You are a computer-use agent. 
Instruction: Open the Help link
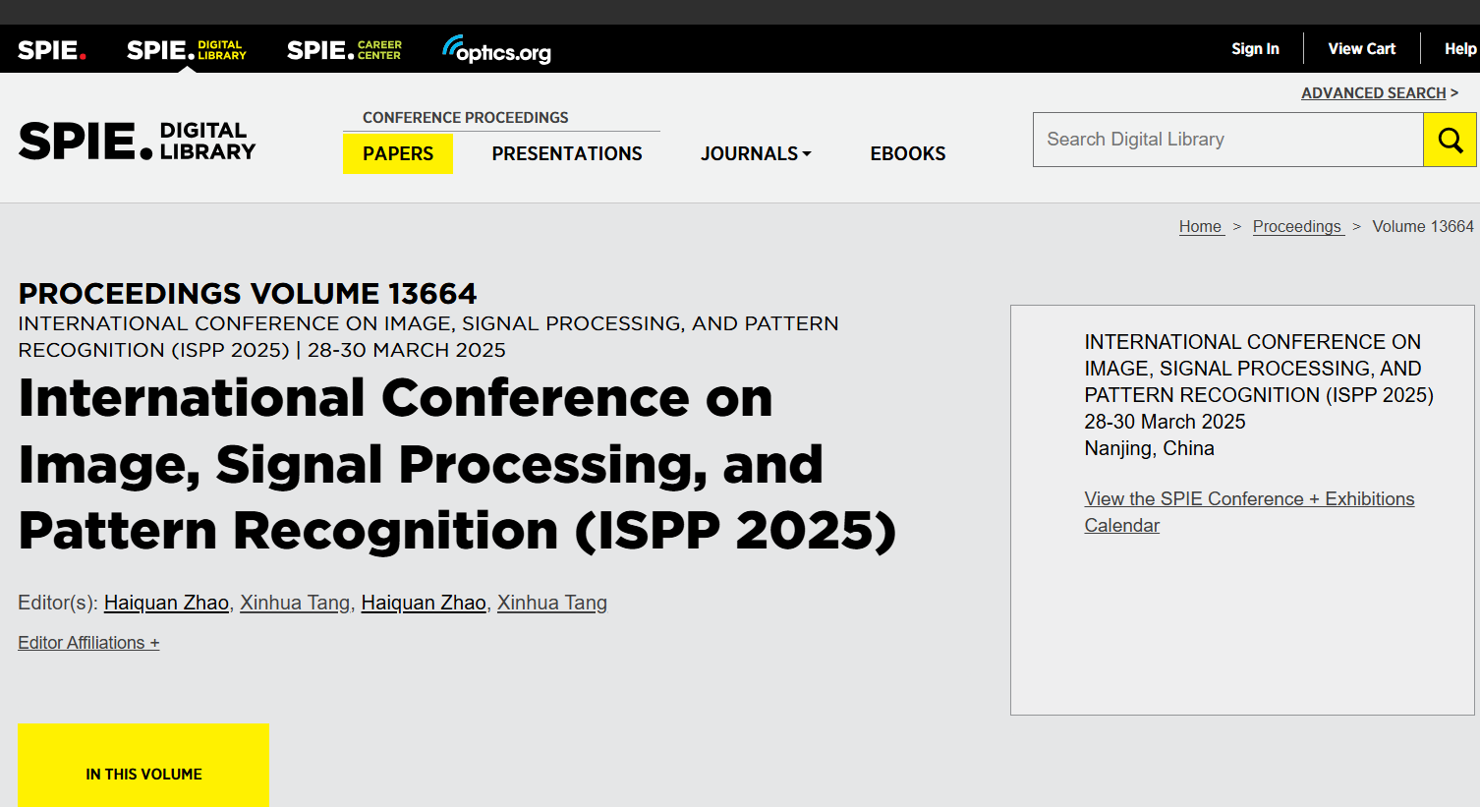1460,49
